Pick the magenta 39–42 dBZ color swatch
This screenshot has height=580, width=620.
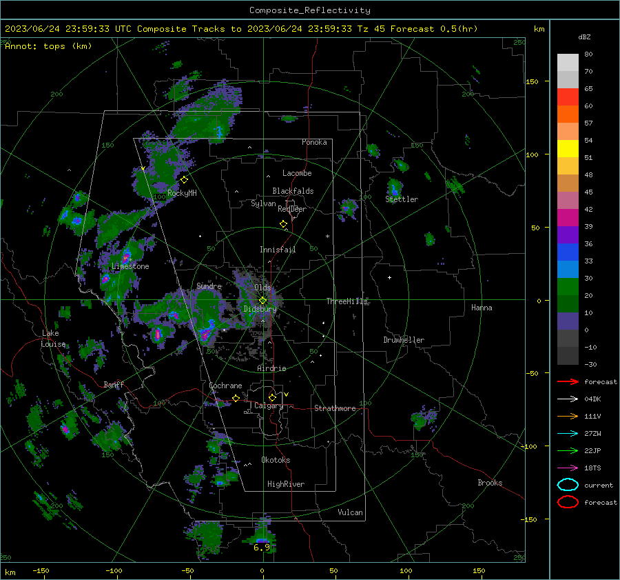(x=568, y=218)
